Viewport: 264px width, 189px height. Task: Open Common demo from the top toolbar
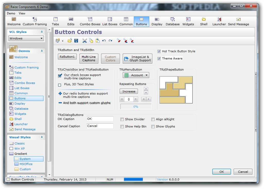point(126,22)
